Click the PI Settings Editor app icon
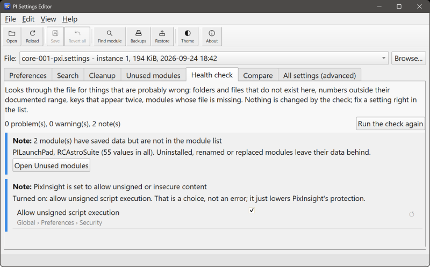The image size is (430, 267). click(7, 6)
